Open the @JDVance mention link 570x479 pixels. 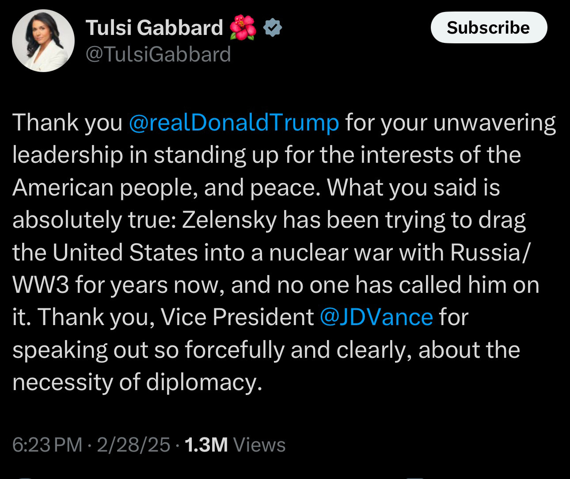pyautogui.click(x=376, y=317)
